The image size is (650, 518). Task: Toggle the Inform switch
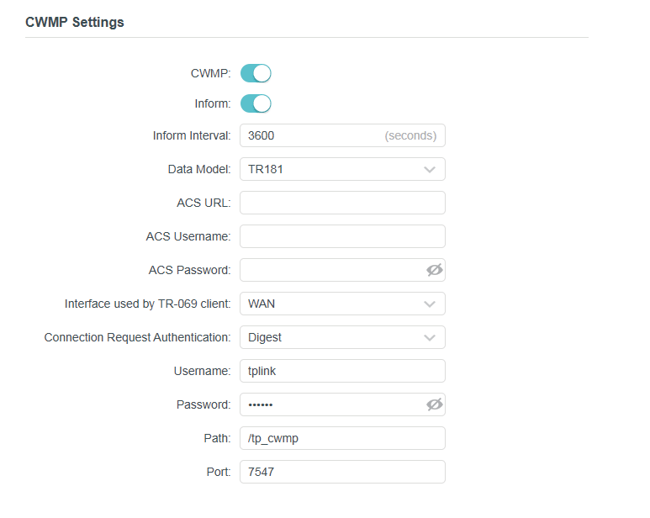(x=256, y=103)
